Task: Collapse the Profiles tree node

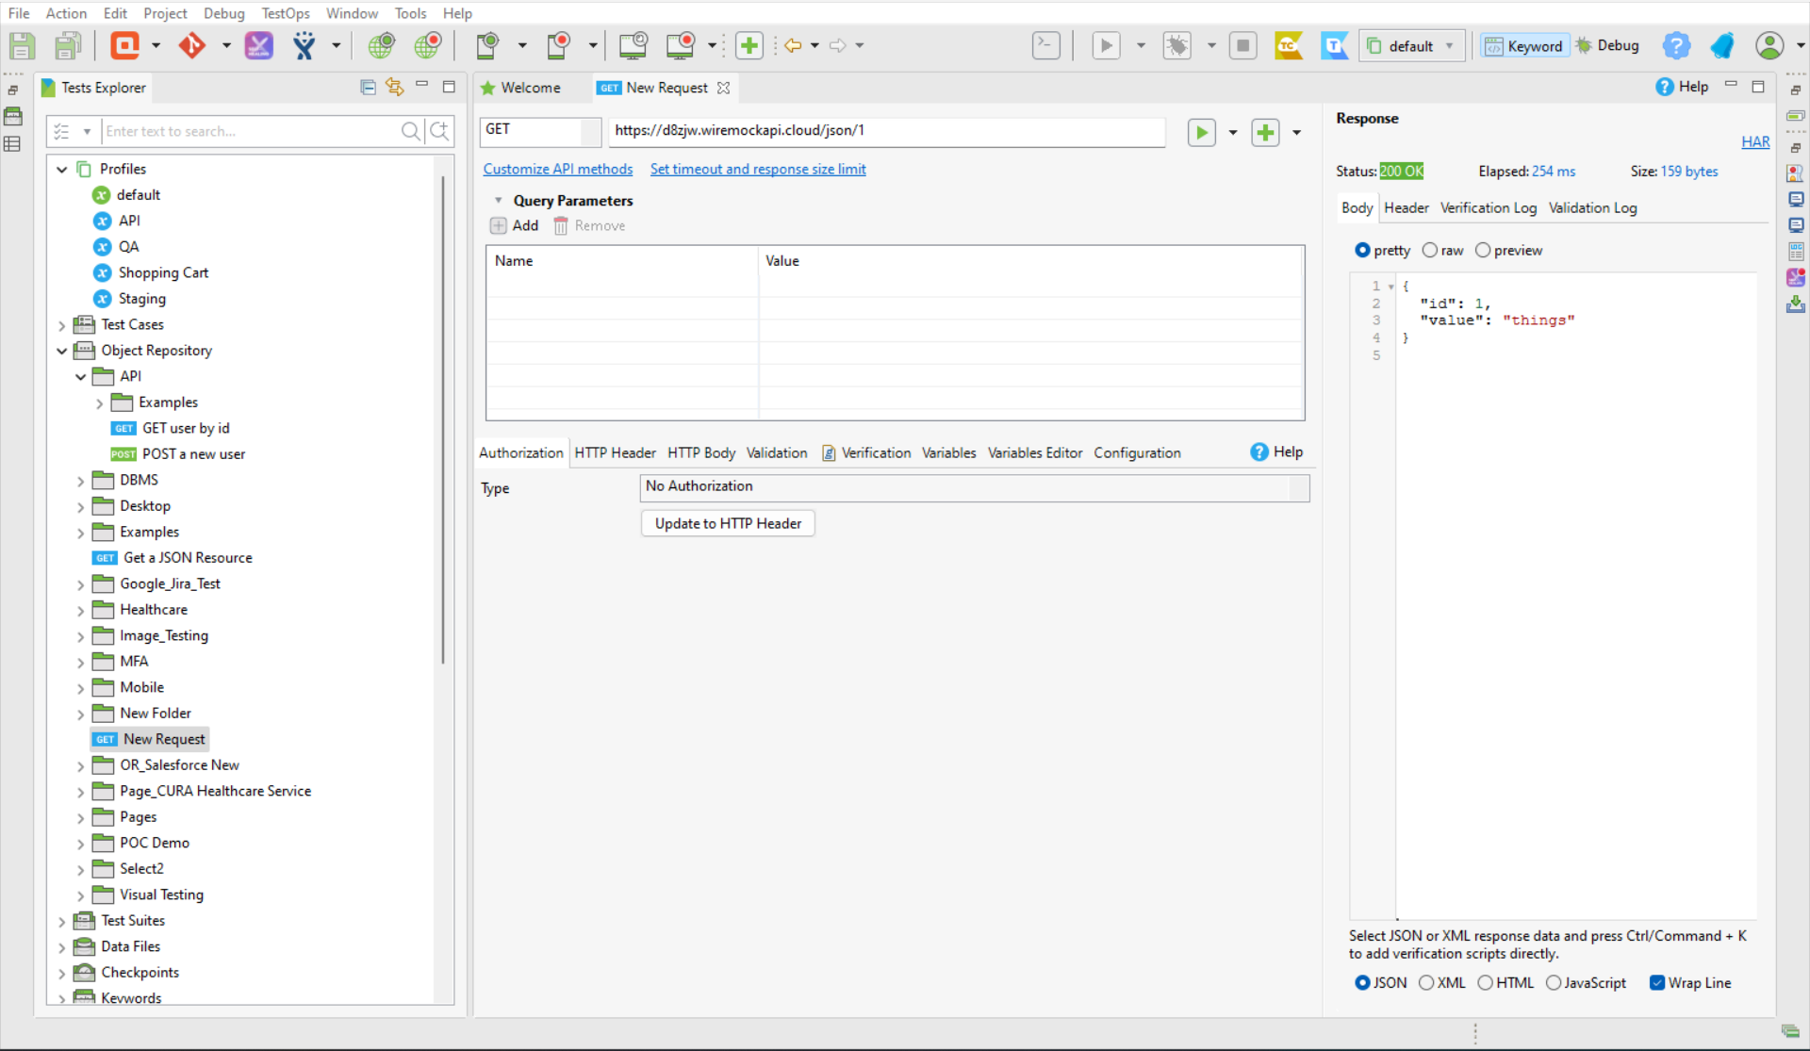Action: coord(62,170)
